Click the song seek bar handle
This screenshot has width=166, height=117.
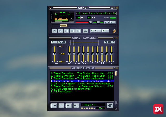[x=64, y=25]
